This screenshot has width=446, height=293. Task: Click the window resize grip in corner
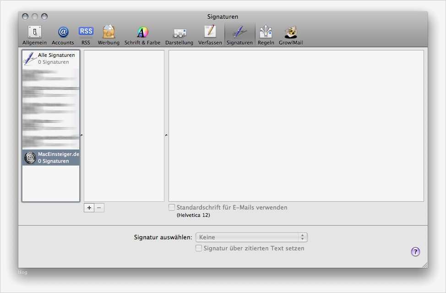pos(424,265)
